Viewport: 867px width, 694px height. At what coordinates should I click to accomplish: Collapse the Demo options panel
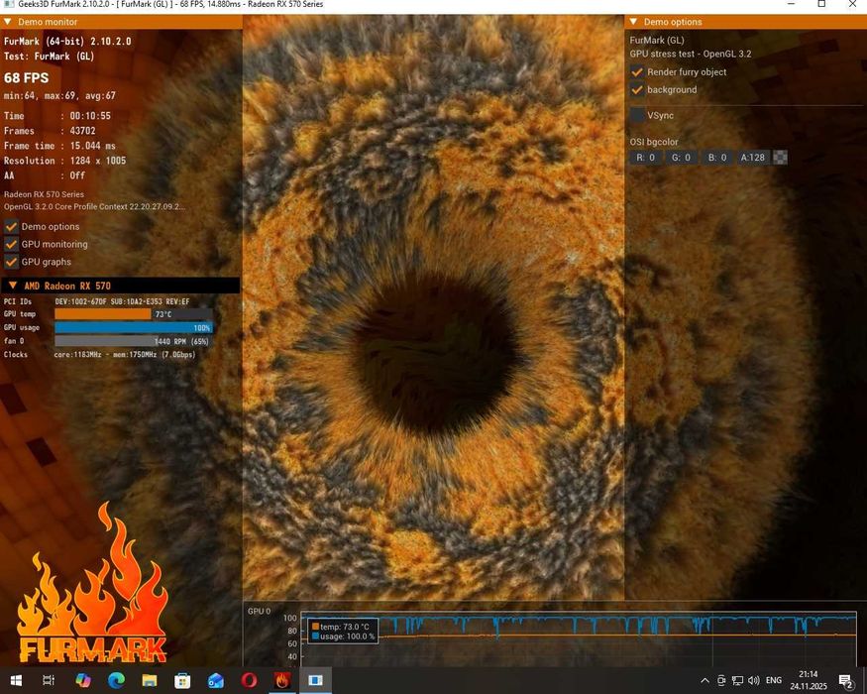[x=634, y=22]
